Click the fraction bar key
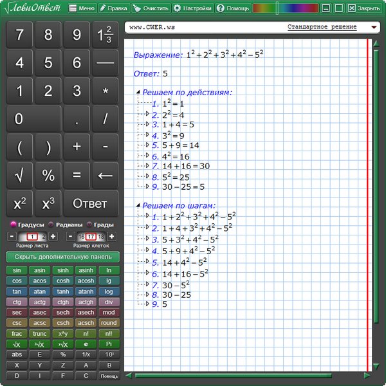The width and height of the screenshot is (386, 386). pyautogui.click(x=105, y=63)
